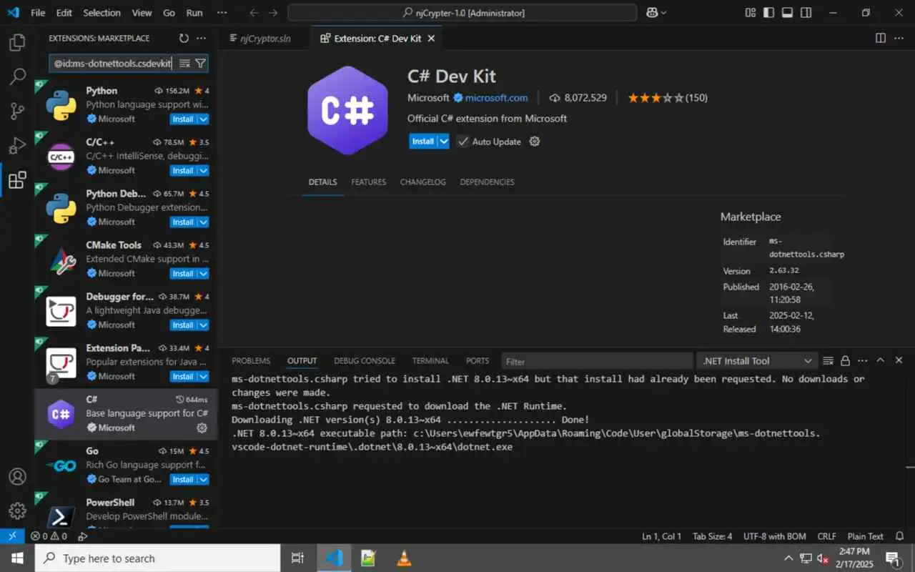The image size is (915, 572).
Task: Open remote window indicator in status bar
Action: coord(12,536)
